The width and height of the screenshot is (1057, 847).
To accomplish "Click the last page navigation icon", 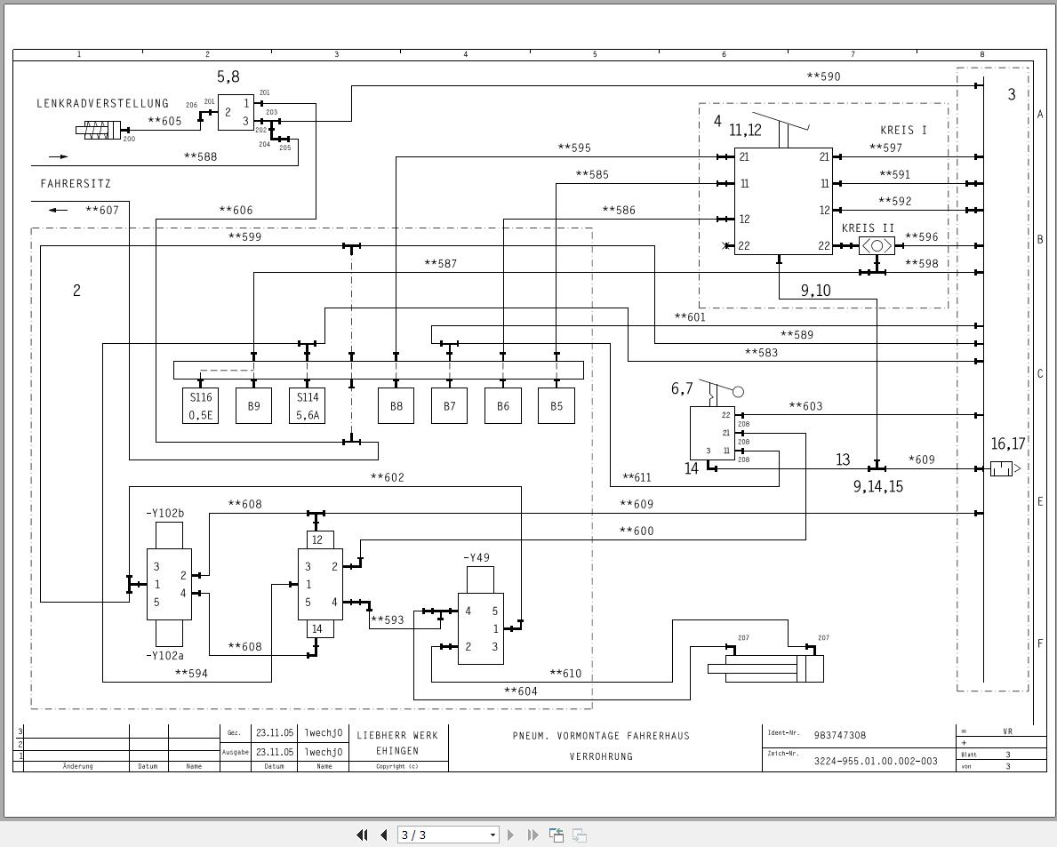I will [532, 835].
